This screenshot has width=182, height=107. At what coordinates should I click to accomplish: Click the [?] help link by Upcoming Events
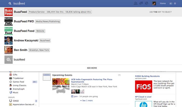pos(119,75)
